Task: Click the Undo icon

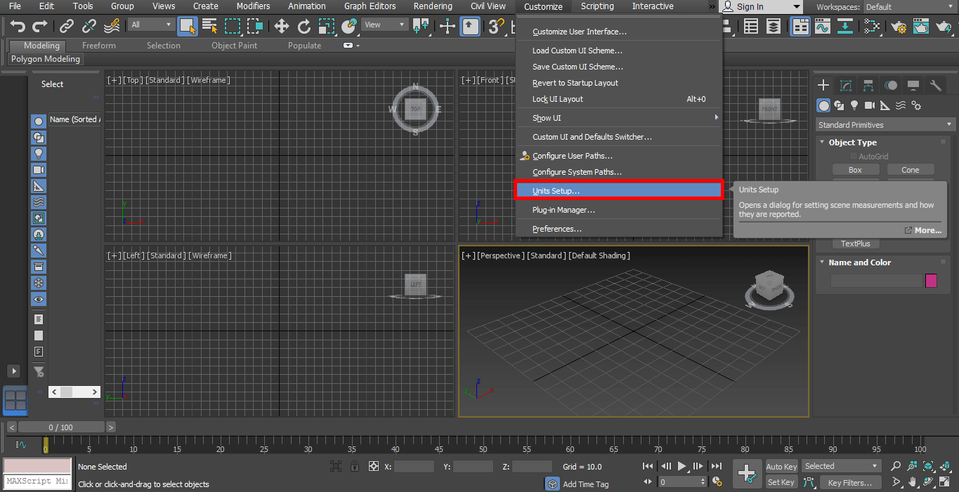Action: pos(18,26)
